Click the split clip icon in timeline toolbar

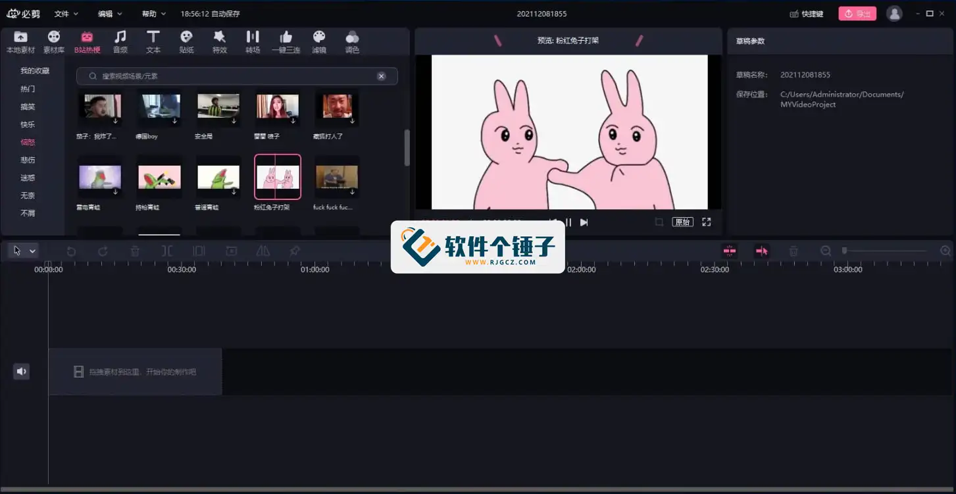(168, 251)
